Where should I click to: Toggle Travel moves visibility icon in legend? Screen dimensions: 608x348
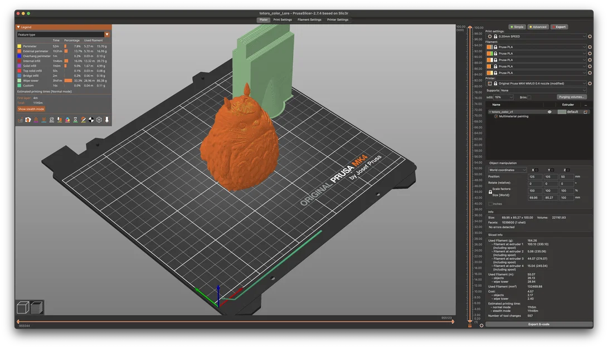click(x=20, y=120)
